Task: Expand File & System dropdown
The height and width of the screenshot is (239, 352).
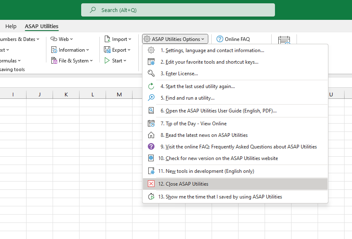Action: click(92, 60)
